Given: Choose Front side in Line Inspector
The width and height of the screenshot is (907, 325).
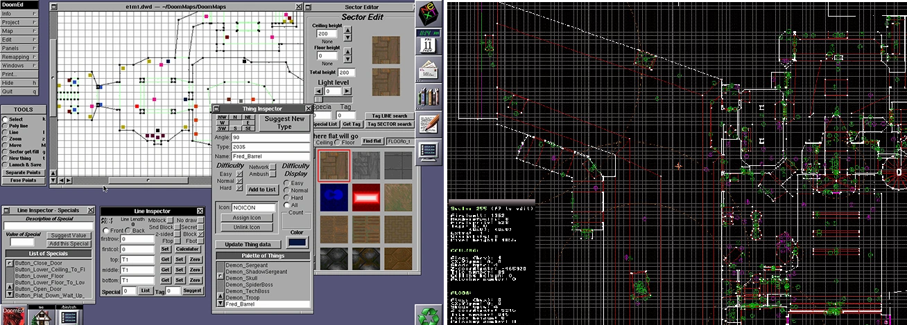Looking at the screenshot, I should pos(107,230).
